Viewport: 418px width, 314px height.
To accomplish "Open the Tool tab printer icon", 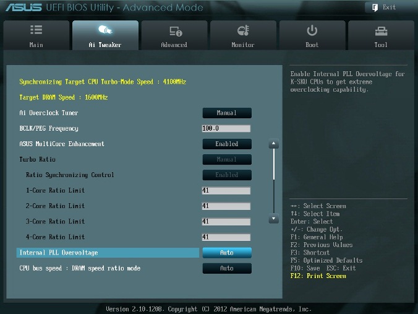I will click(382, 31).
